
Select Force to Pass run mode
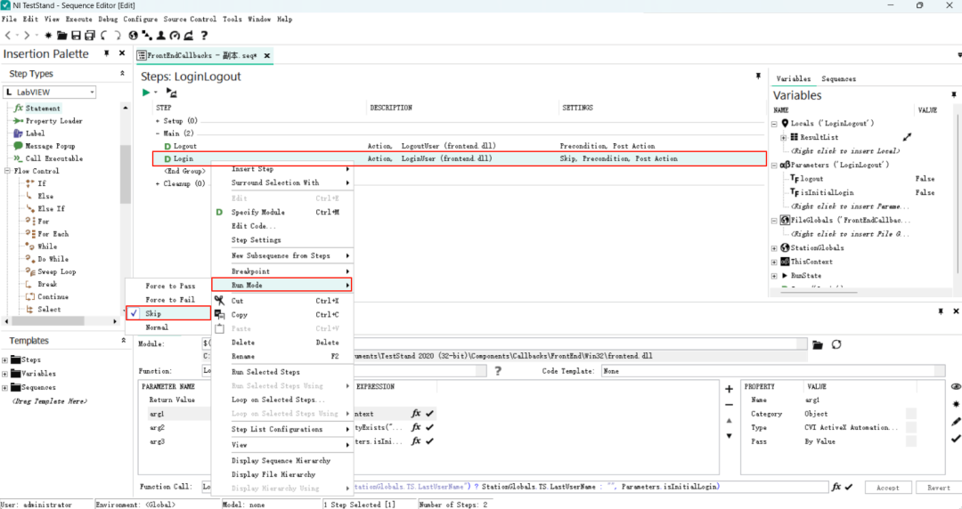(x=168, y=286)
